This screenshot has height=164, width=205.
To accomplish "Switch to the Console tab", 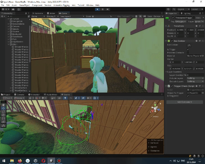I will pos(20,95).
